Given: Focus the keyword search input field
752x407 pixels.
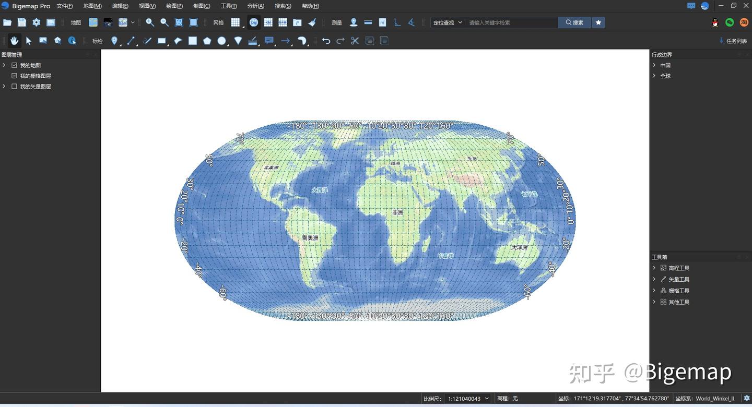Looking at the screenshot, I should pos(512,22).
